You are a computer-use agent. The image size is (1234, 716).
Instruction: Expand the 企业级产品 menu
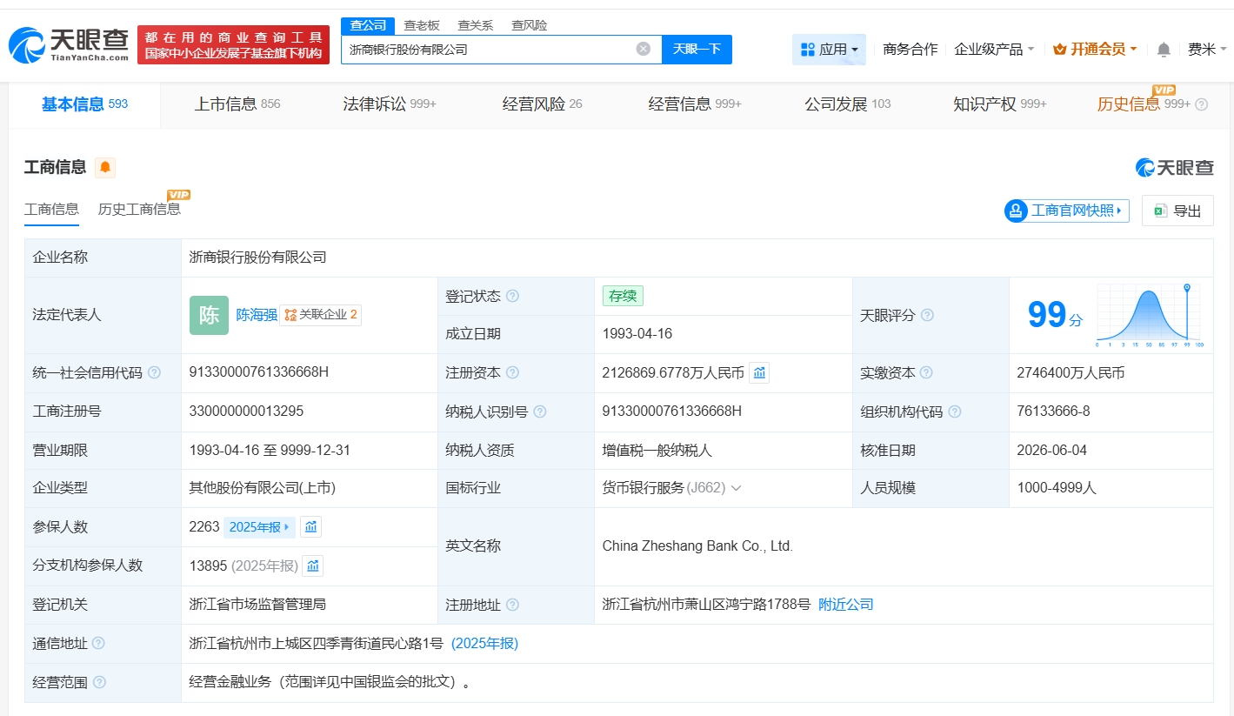(x=994, y=50)
